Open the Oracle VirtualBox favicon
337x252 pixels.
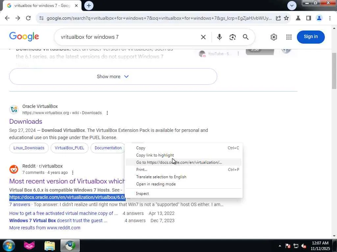[x=14, y=110]
